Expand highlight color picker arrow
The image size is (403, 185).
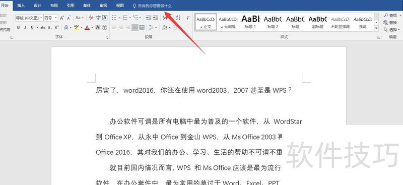point(82,27)
